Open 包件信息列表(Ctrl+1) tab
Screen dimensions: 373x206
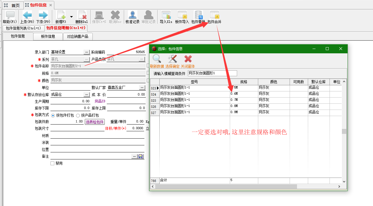click(23, 28)
